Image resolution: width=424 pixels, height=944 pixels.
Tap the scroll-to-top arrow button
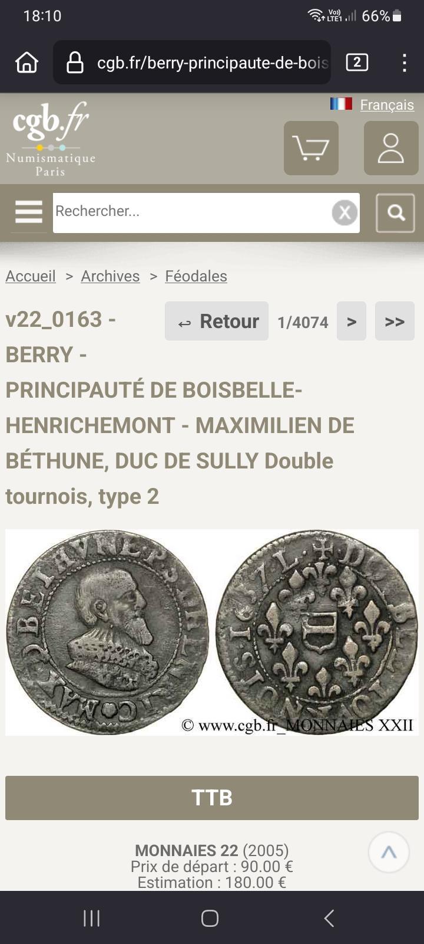click(x=389, y=853)
